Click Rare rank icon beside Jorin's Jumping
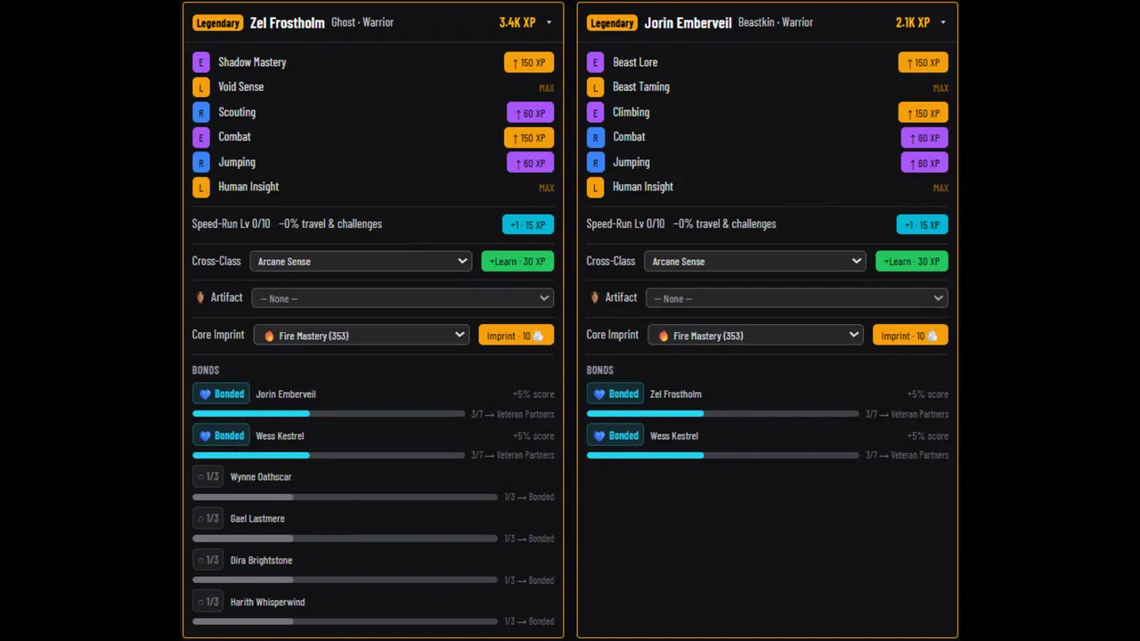1140x641 pixels. tap(595, 162)
